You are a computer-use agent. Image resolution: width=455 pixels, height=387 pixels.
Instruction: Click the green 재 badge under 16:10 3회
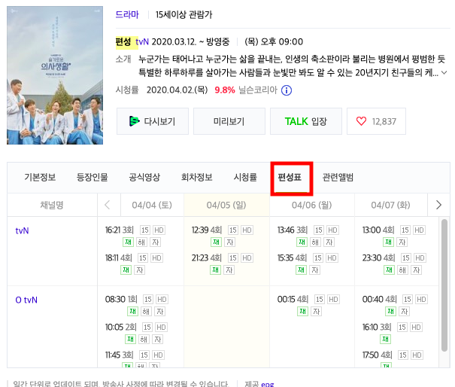[x=385, y=339]
